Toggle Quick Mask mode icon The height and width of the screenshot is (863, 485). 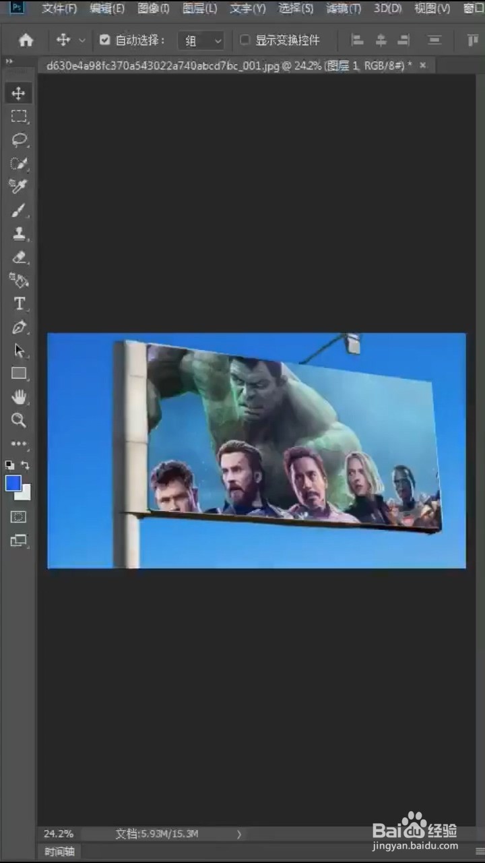pos(18,516)
